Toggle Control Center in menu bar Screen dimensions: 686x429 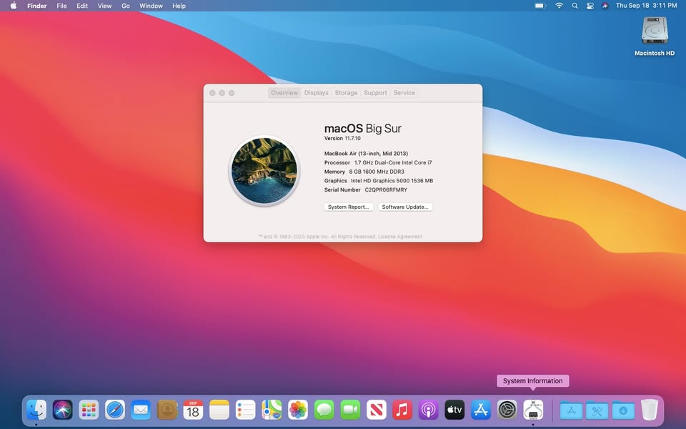590,6
